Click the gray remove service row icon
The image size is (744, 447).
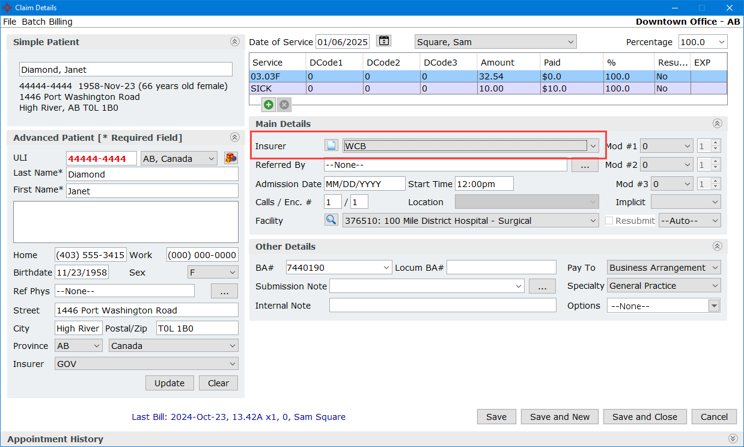(x=284, y=105)
